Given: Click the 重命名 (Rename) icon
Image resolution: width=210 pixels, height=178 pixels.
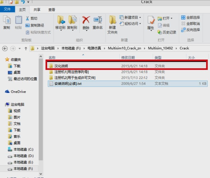Looking at the screenshot, I should pos(98,22).
